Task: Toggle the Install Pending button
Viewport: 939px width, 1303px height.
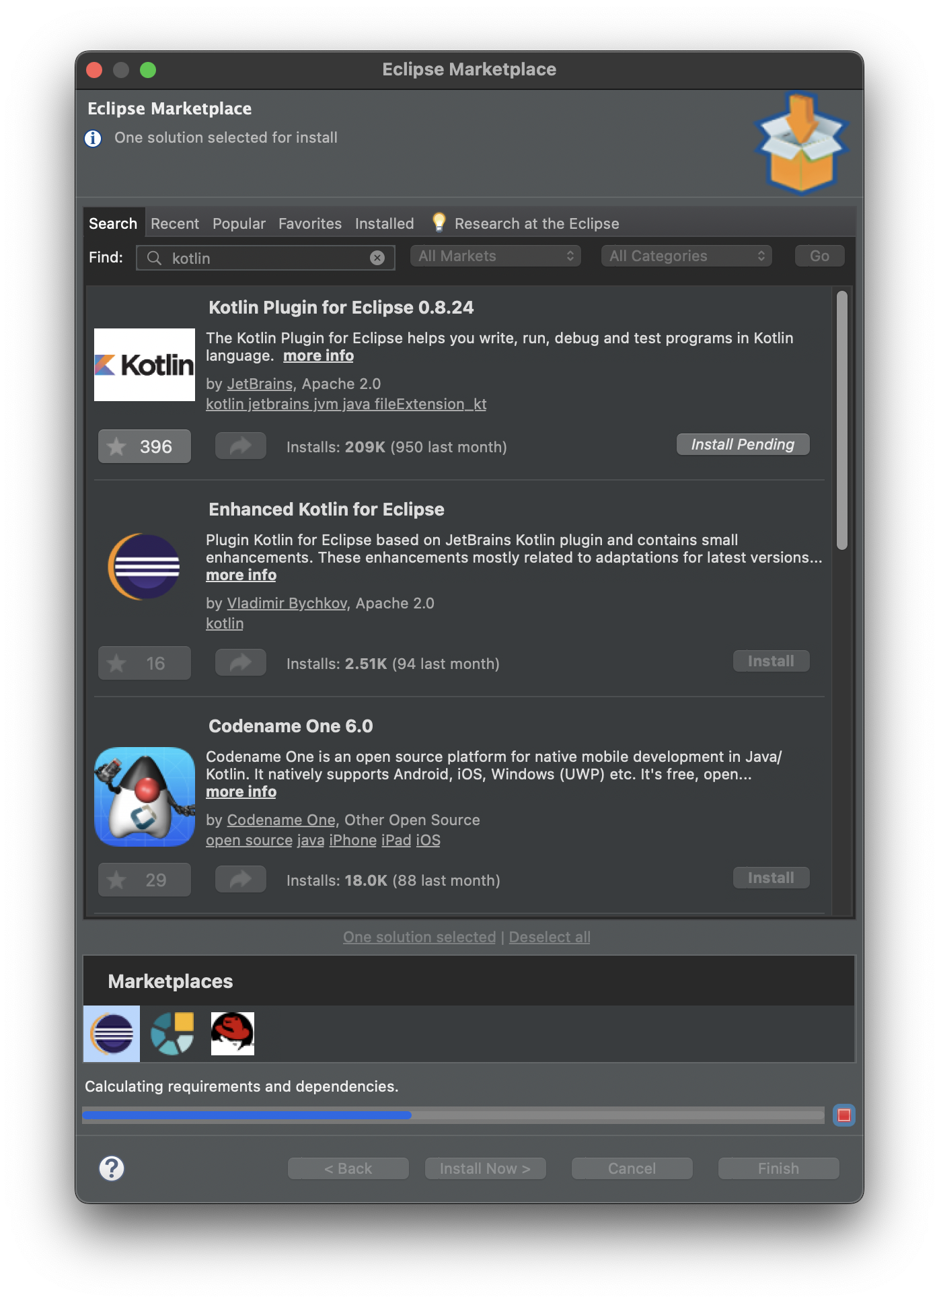Action: [x=743, y=444]
